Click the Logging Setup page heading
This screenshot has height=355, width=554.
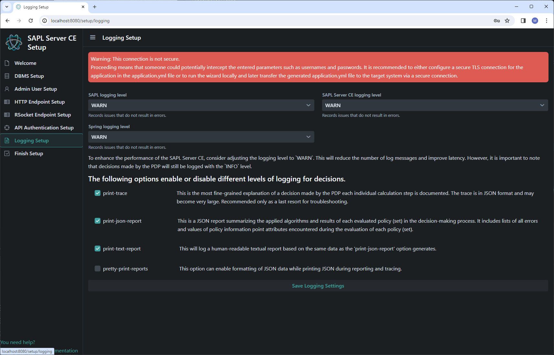[121, 38]
